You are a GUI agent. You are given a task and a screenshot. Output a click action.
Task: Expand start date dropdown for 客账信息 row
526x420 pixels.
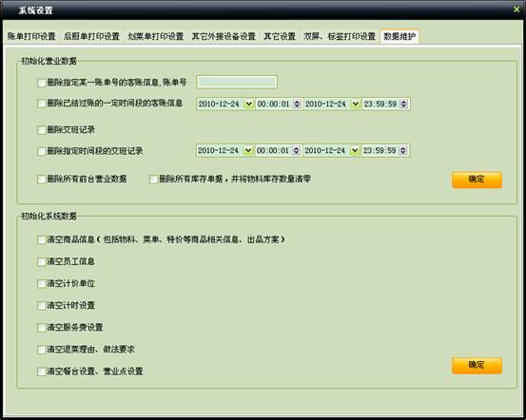pos(248,104)
